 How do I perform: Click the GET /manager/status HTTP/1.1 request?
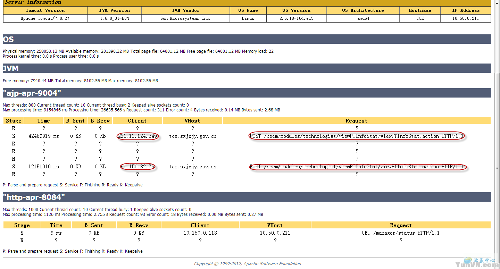[x=401, y=233]
